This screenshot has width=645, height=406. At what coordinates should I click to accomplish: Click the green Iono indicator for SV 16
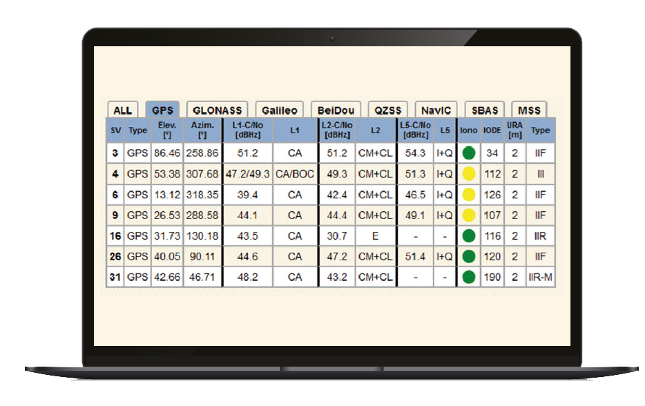(468, 235)
